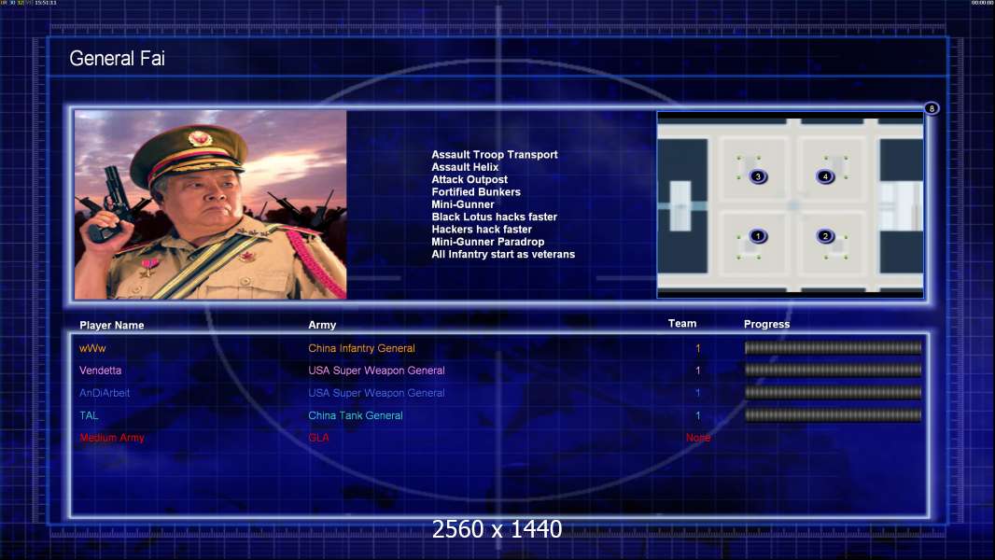Select player name "TAL"
The image size is (995, 560).
(x=89, y=415)
